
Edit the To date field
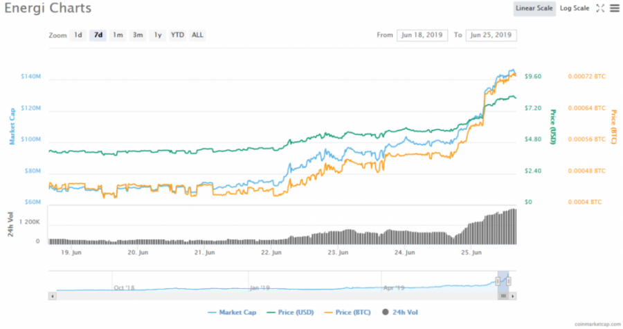(491, 35)
